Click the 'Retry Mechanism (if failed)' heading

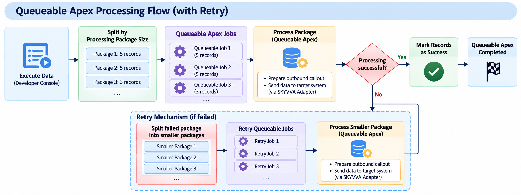coord(176,117)
